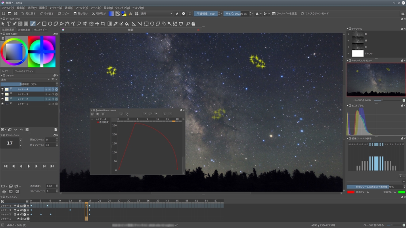Collapse レイヤー 4 in Animation curves tree
The height and width of the screenshot is (228, 406).
pos(92,119)
